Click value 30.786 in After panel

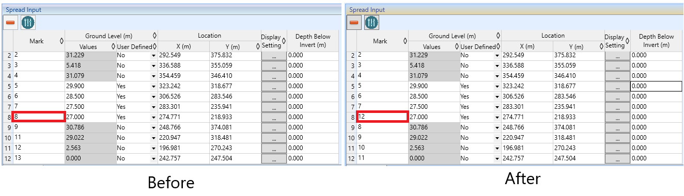click(434, 127)
